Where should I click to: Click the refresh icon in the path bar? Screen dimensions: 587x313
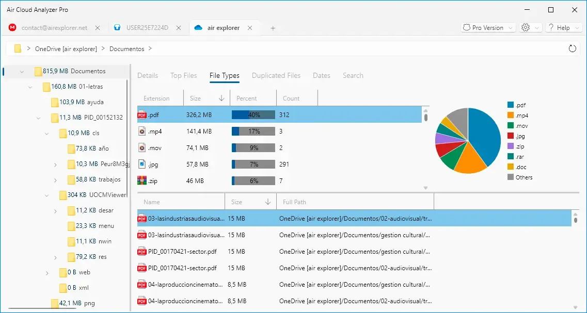click(x=572, y=48)
